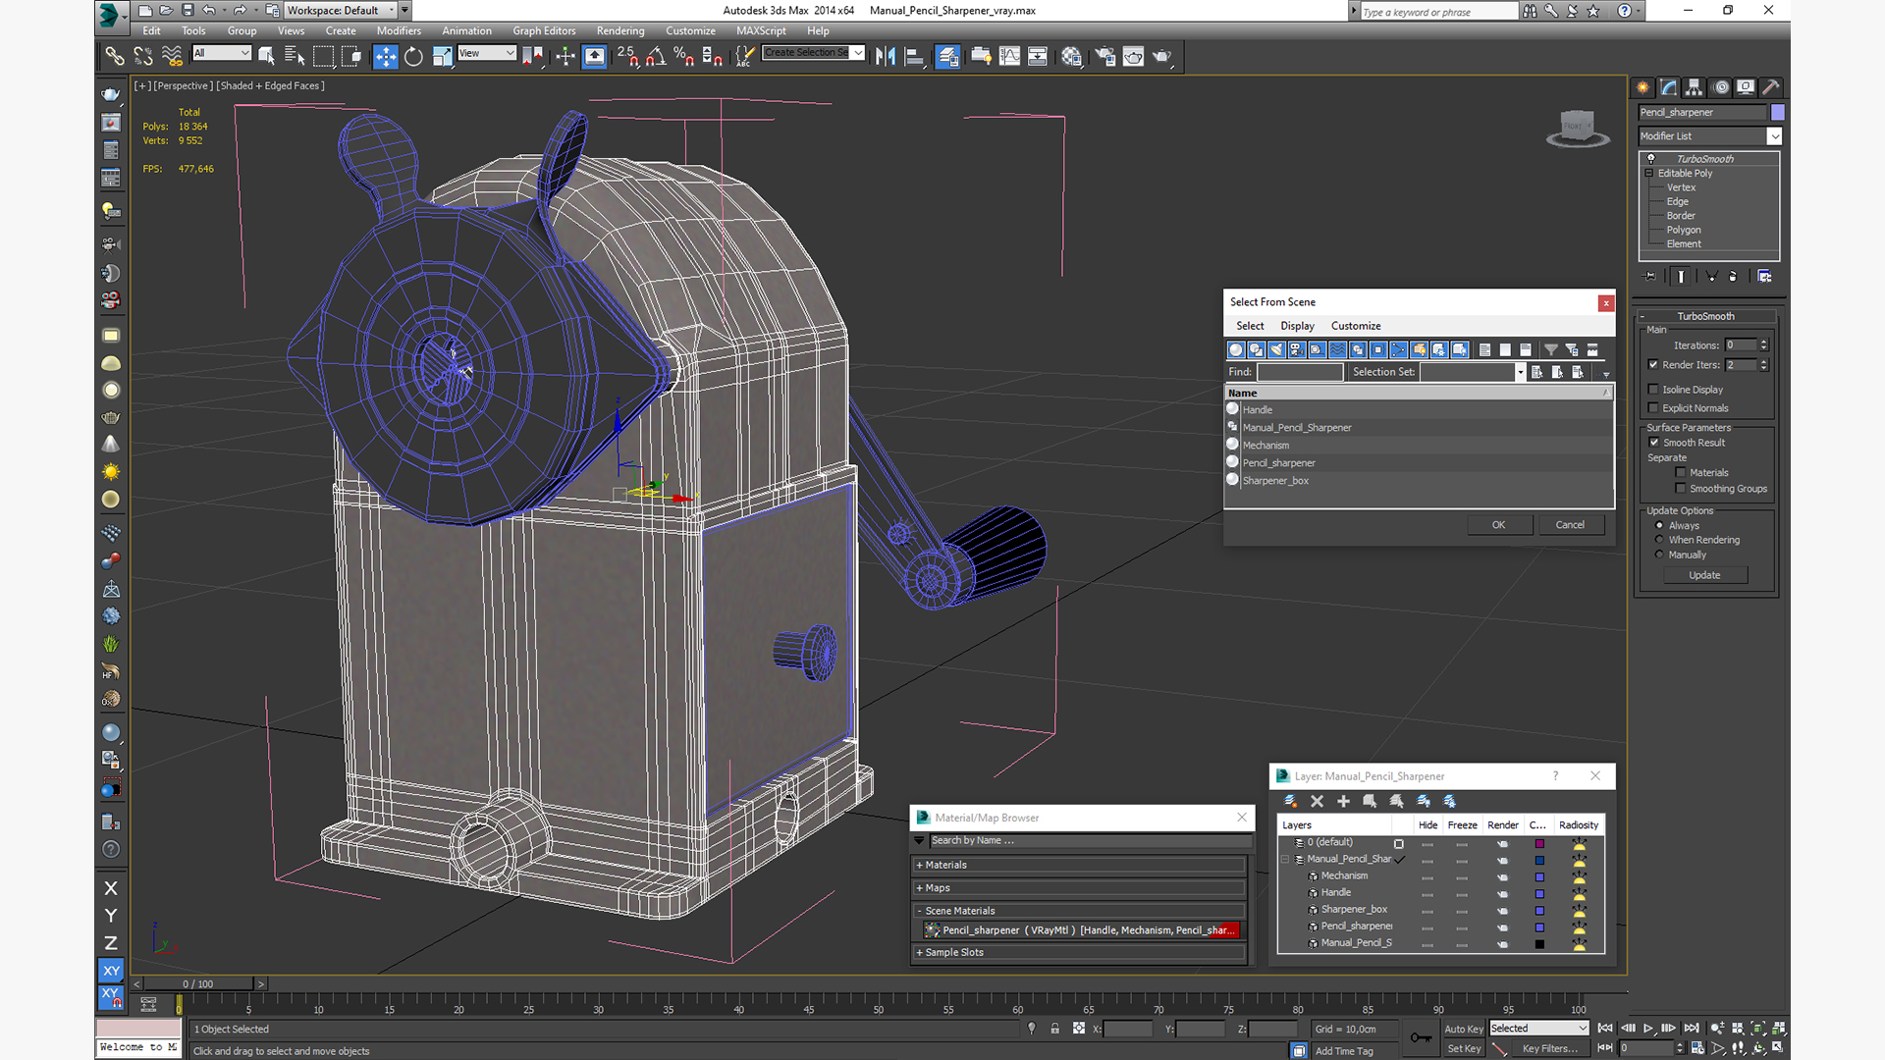
Task: Click the Mirror tool icon
Action: pos(885,57)
